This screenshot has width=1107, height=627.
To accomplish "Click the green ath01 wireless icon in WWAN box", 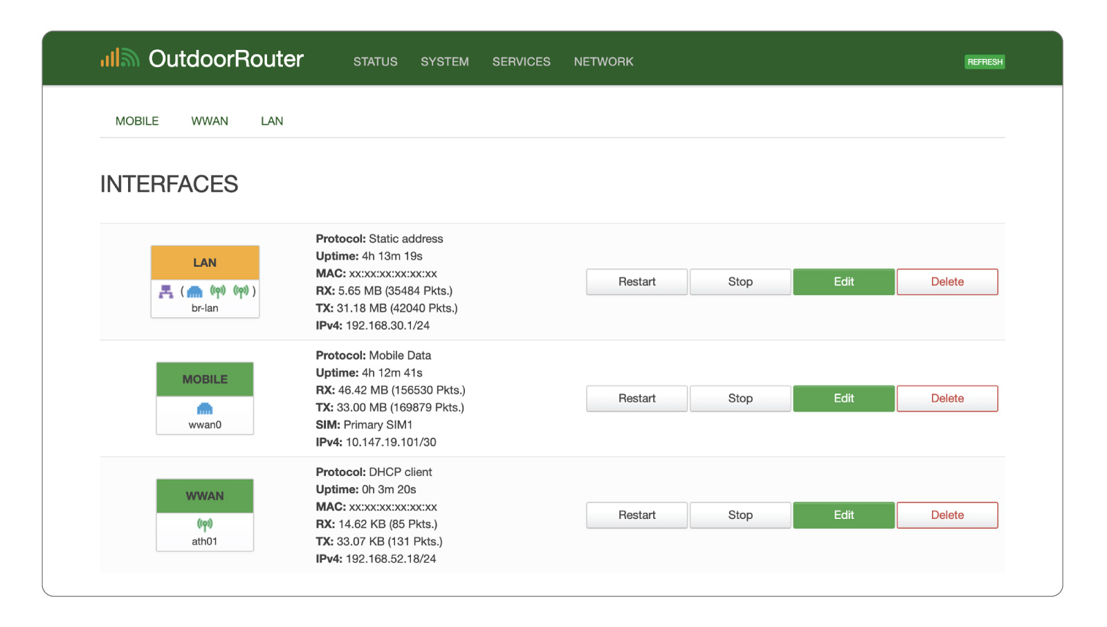I will point(205,525).
